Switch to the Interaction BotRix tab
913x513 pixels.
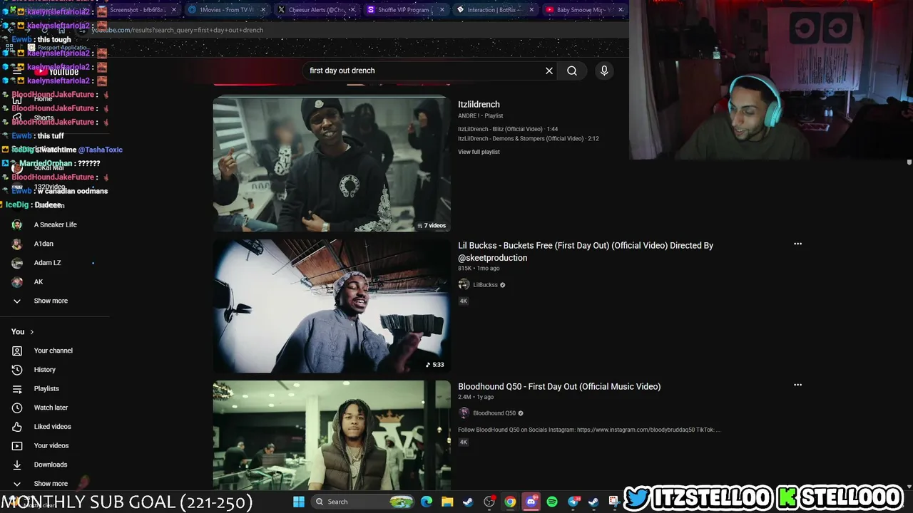click(494, 10)
